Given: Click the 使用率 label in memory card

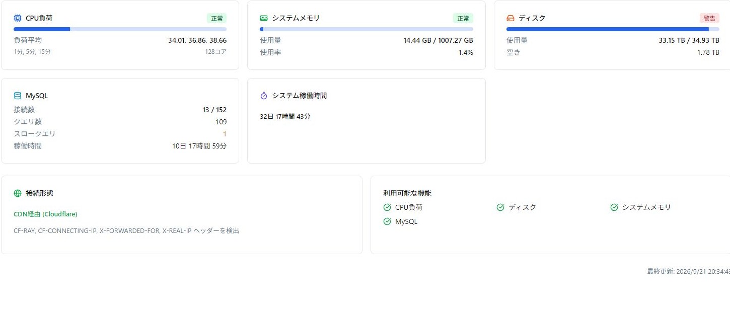Looking at the screenshot, I should coord(270,52).
